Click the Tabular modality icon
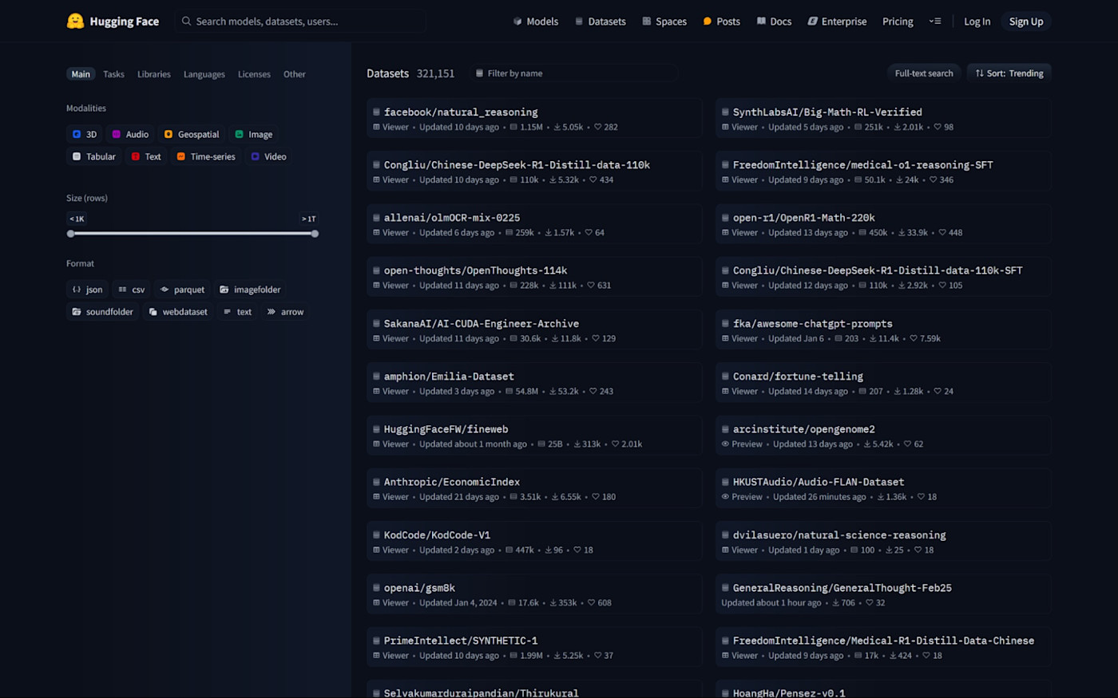Viewport: 1118px width, 698px height. pos(77,156)
